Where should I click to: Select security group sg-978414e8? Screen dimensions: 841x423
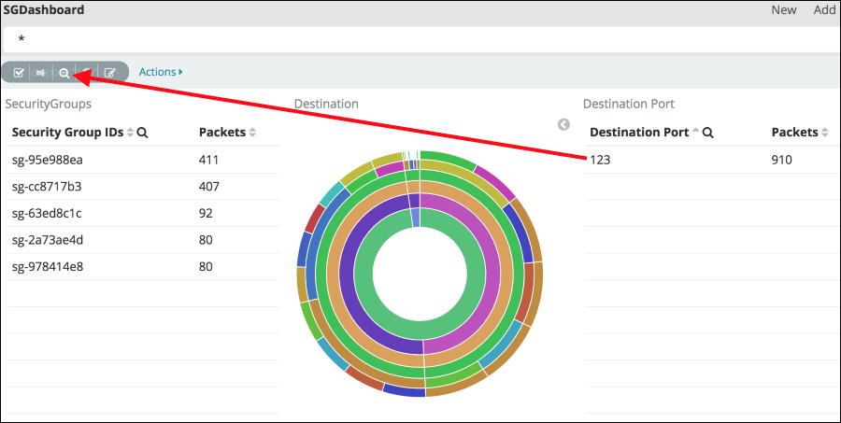pos(48,266)
